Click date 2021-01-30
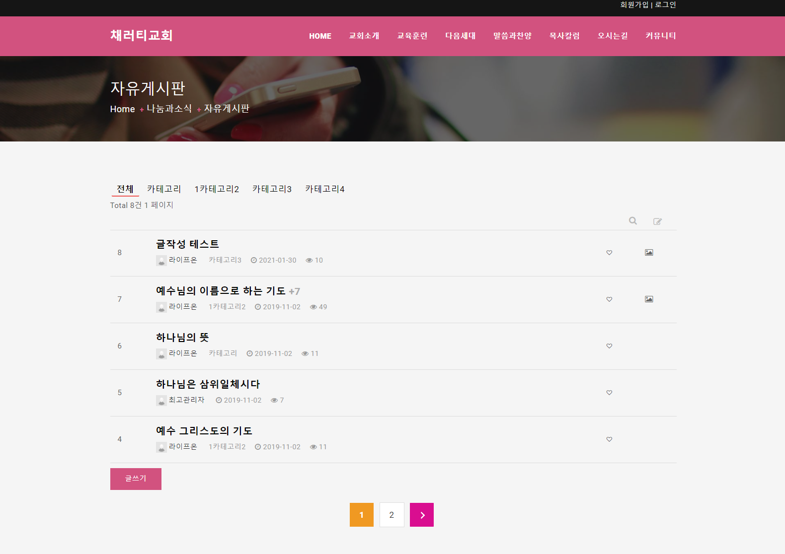785x554 pixels. (x=277, y=260)
